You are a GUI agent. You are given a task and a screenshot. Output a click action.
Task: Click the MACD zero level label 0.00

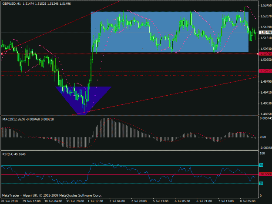[263, 137]
